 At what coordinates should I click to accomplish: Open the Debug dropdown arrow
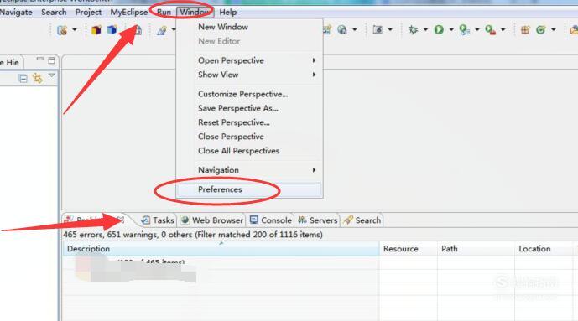[425, 30]
